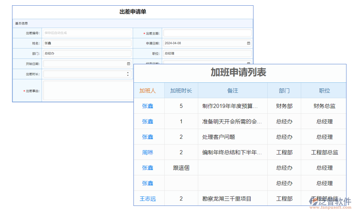Open the 申请日期 calendar picker icon
Screen dimensions: 355x213
tap(248, 43)
